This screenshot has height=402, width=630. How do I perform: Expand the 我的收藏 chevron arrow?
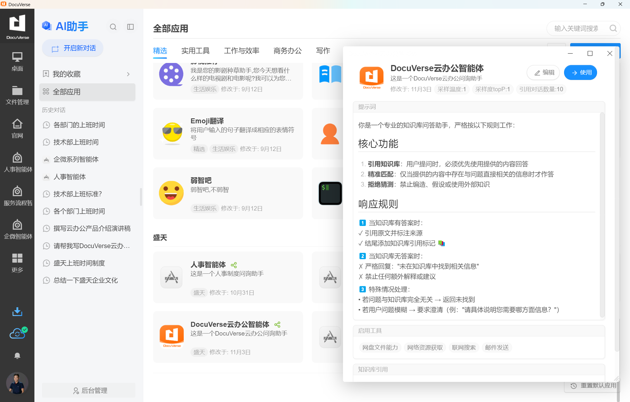click(x=128, y=74)
